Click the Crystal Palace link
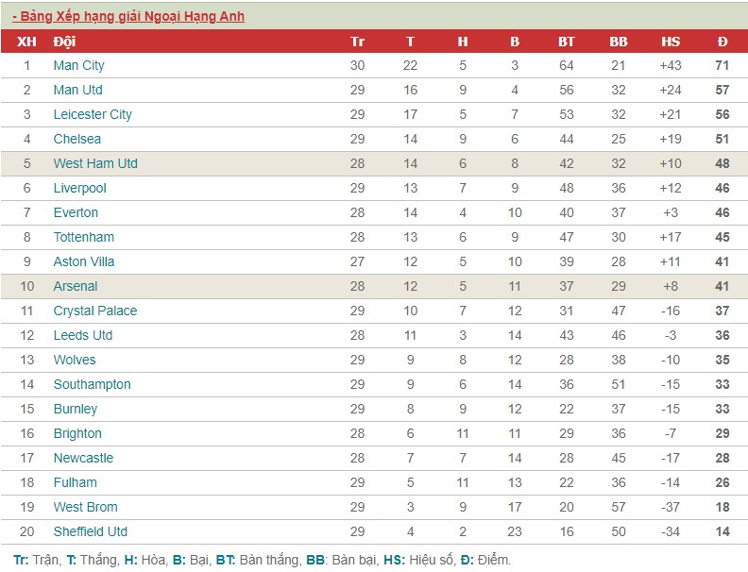 [x=95, y=311]
